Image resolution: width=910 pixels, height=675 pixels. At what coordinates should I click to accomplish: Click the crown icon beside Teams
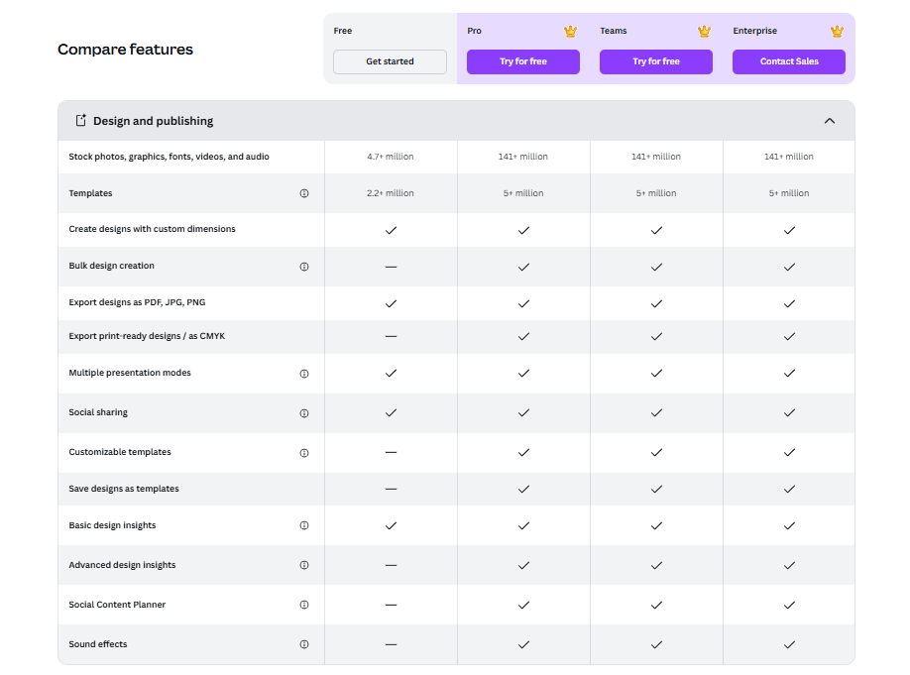(703, 31)
